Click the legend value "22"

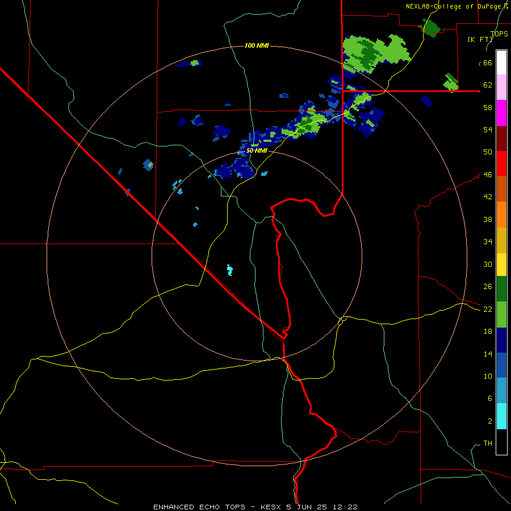[x=488, y=309]
